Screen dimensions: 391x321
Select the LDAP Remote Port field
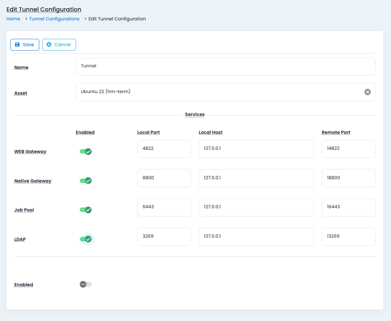pyautogui.click(x=348, y=236)
